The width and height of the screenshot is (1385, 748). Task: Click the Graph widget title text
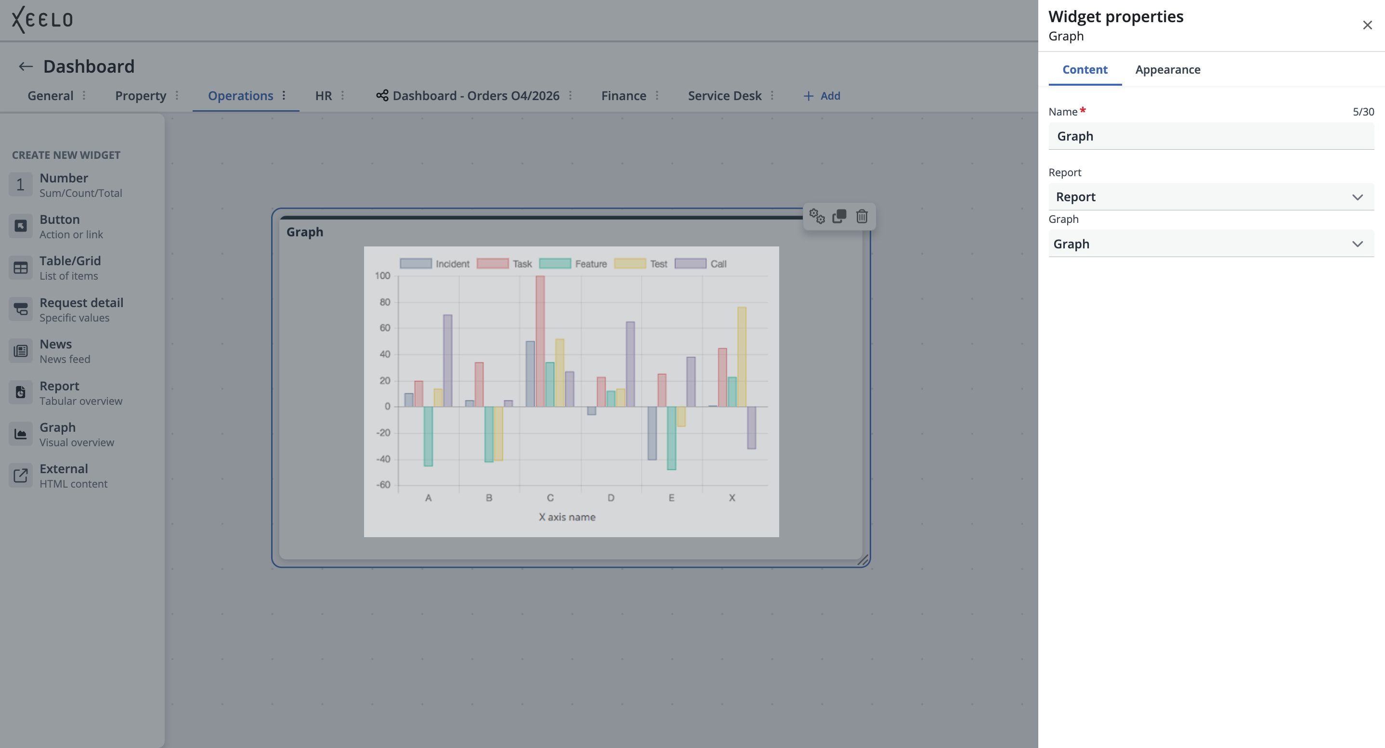pyautogui.click(x=304, y=232)
